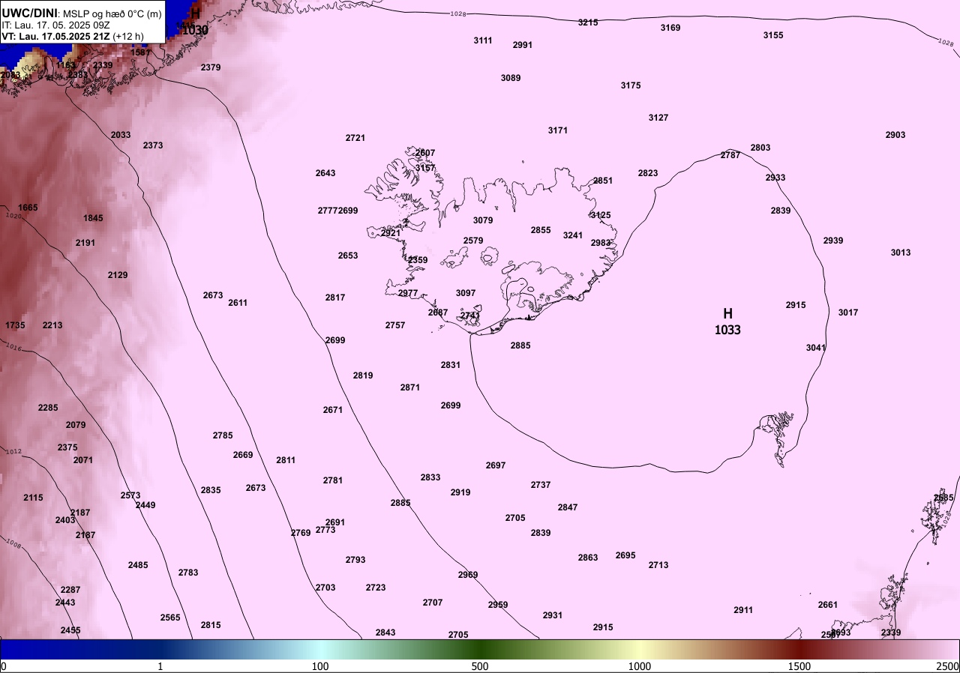The height and width of the screenshot is (673, 960).
Task: Click the 2819 height value
Action: (363, 375)
